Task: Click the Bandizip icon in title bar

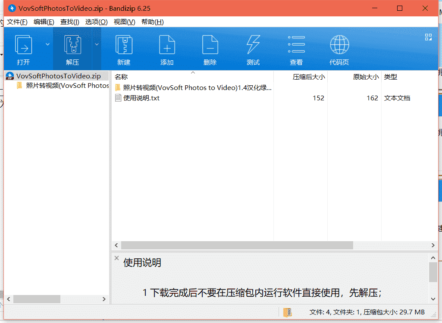Action: (x=12, y=8)
